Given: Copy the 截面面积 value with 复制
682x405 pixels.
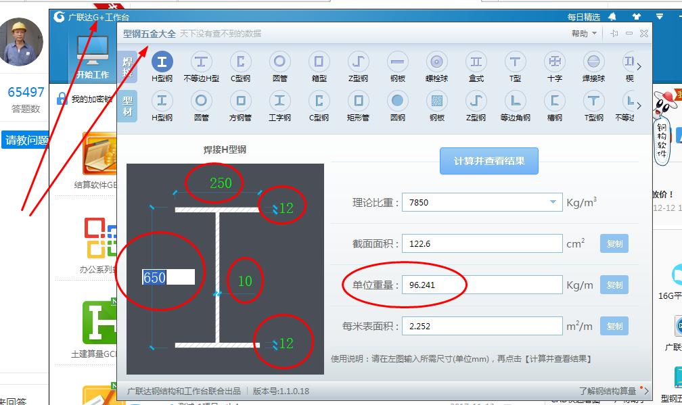Looking at the screenshot, I should [x=614, y=244].
